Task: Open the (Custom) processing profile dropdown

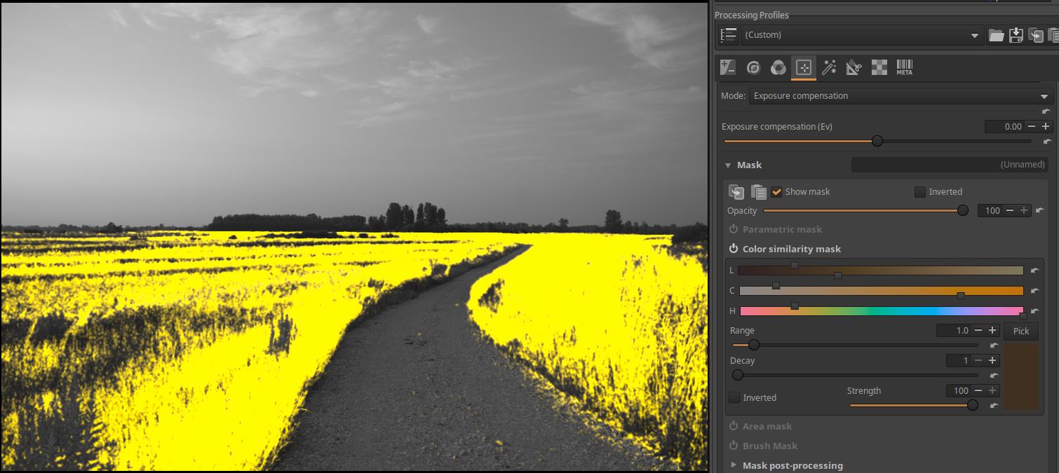Action: 862,35
